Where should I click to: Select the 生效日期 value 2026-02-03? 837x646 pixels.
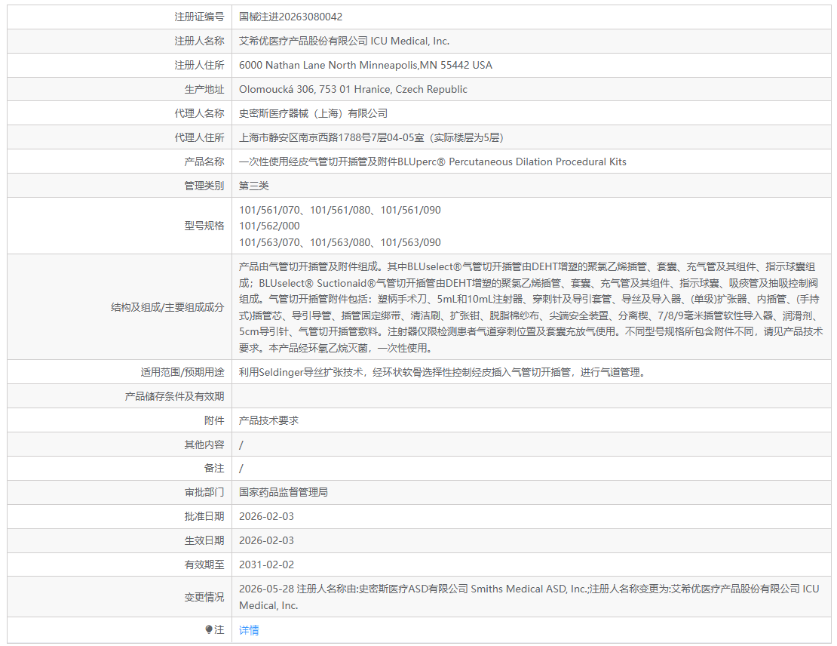click(266, 541)
